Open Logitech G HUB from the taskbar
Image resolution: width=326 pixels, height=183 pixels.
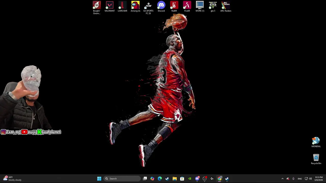click(x=212, y=179)
